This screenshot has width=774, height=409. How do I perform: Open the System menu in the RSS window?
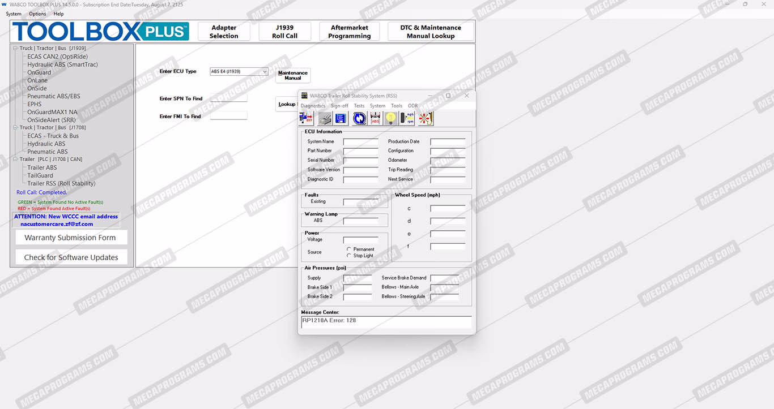377,106
